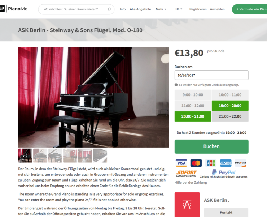Open the Alle Angebote menu item
The width and height of the screenshot is (267, 217).
point(140,9)
